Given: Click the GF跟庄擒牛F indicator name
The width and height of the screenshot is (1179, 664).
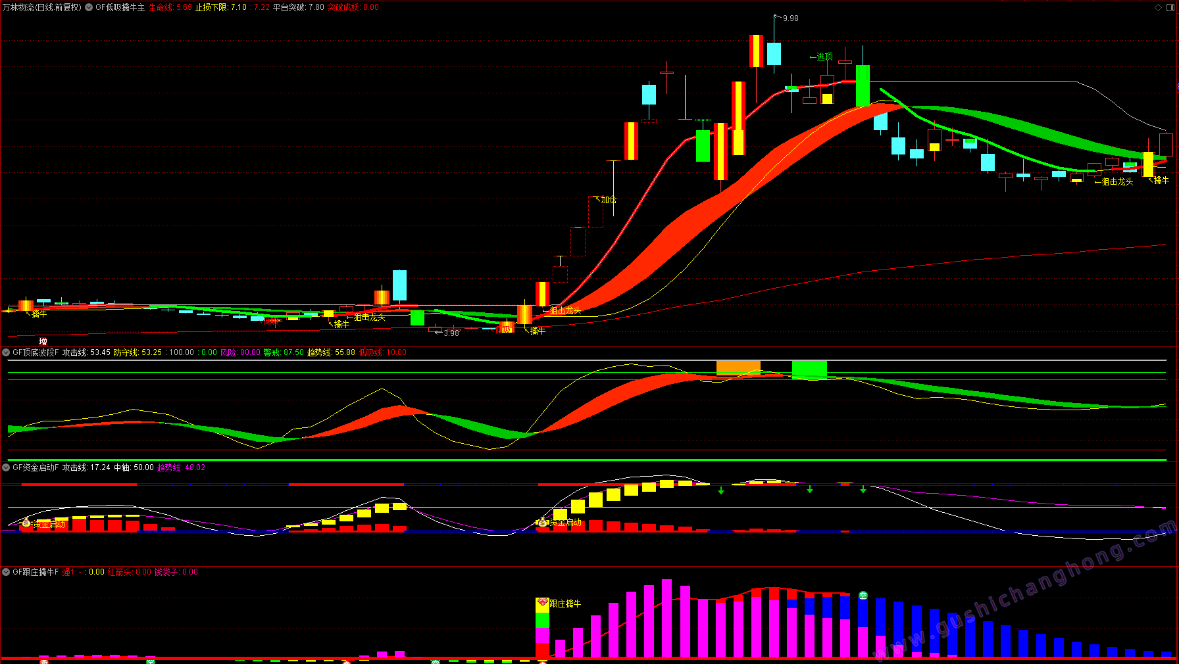Looking at the screenshot, I should click(36, 572).
